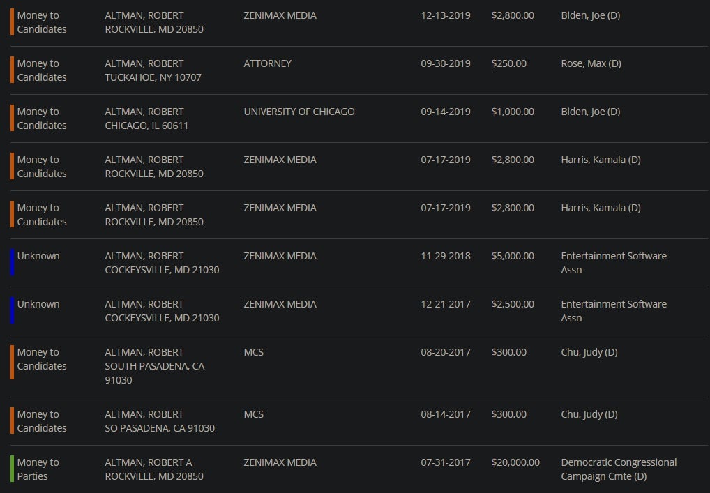Select the 07-31-2017 date cell
The width and height of the screenshot is (710, 493).
[446, 462]
